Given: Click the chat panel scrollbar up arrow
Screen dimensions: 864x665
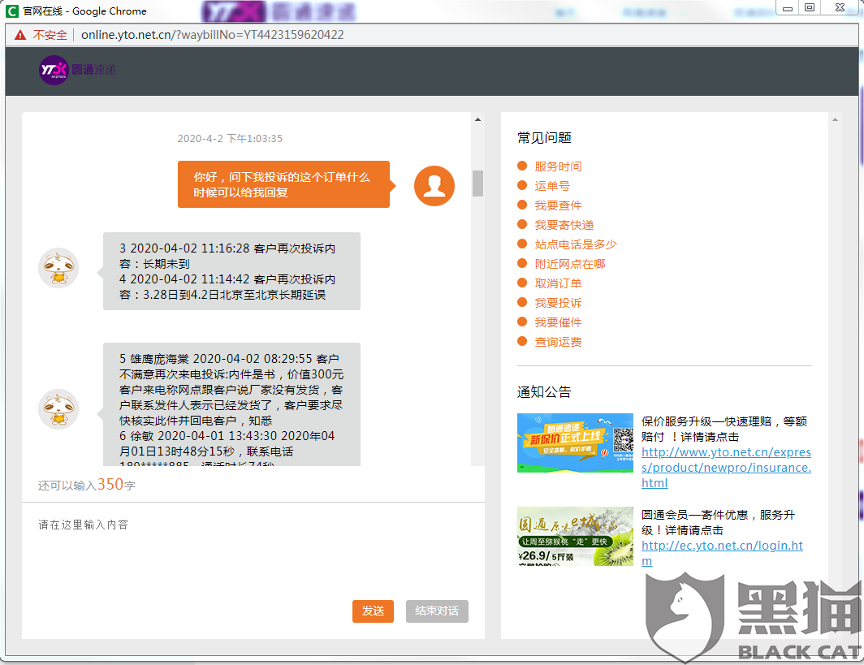Looking at the screenshot, I should 477,119.
